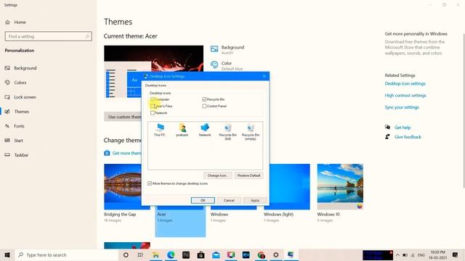Click the search magnifier in Find a setting
The width and height of the screenshot is (465, 261).
click(87, 36)
